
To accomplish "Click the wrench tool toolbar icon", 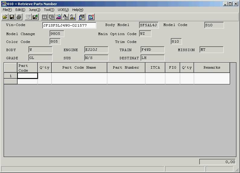I will 73,17.
